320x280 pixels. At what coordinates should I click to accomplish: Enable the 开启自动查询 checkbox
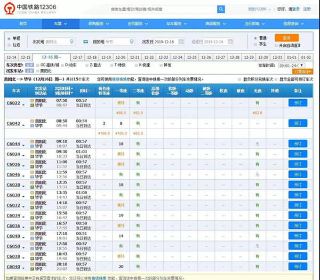(x=276, y=45)
